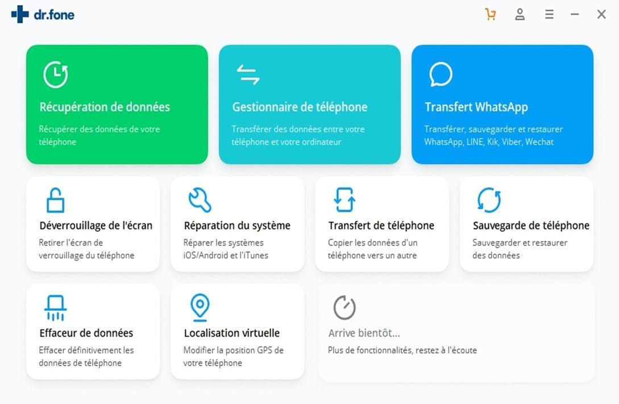Minimize the dr.fone window
Screen dimensions: 619x404
(x=575, y=15)
